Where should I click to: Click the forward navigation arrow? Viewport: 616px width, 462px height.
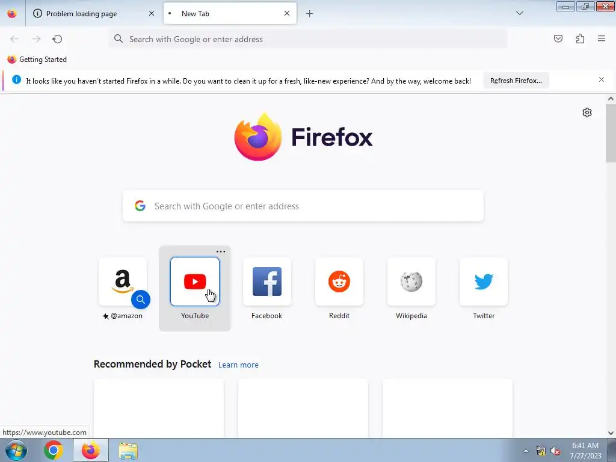pos(36,39)
